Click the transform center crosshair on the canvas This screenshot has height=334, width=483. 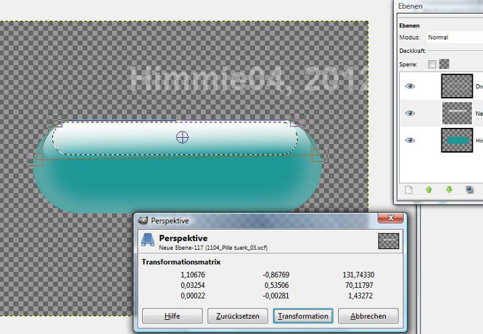tap(182, 137)
